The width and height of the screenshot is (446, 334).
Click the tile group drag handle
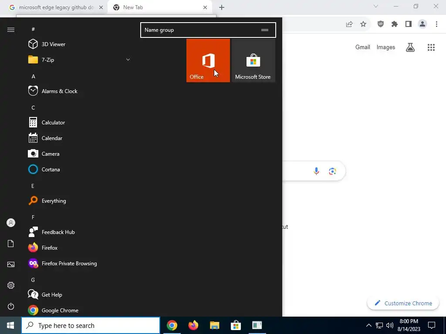pos(265,30)
